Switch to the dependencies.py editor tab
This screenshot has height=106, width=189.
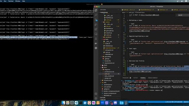[x=146, y=10]
